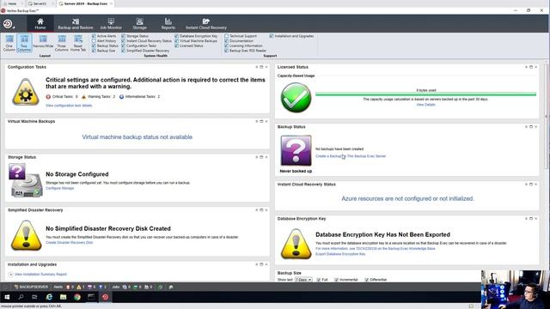Image resolution: width=550 pixels, height=309 pixels.
Task: Open Internet Explorer from the taskbar
Action: pyautogui.click(x=49, y=297)
